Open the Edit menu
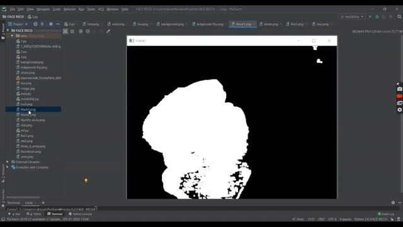403x227 pixels. [x=21, y=9]
